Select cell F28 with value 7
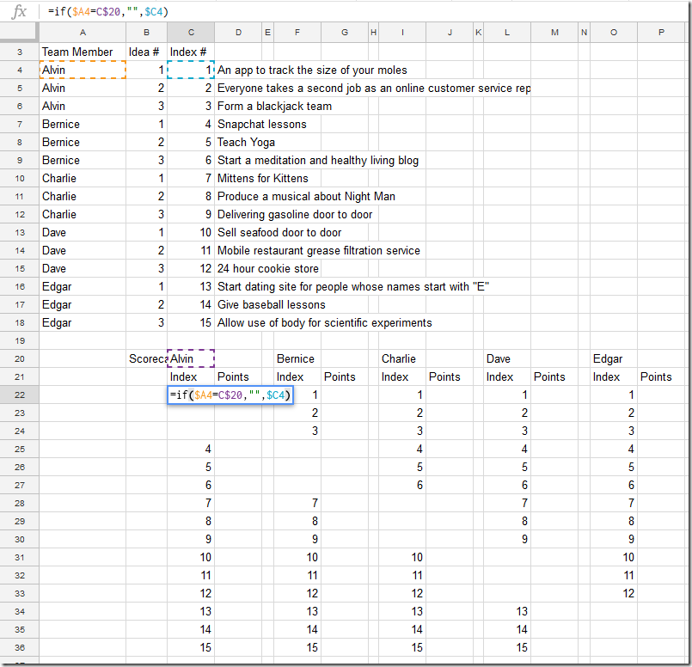The width and height of the screenshot is (692, 667). (x=297, y=504)
